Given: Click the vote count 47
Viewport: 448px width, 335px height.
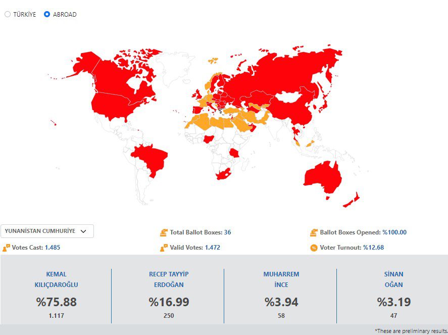Looking at the screenshot, I should pyautogui.click(x=394, y=316).
